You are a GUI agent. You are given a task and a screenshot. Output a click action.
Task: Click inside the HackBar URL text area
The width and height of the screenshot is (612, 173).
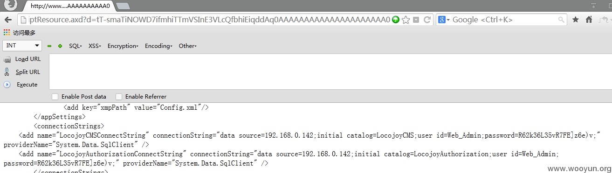coord(330,72)
